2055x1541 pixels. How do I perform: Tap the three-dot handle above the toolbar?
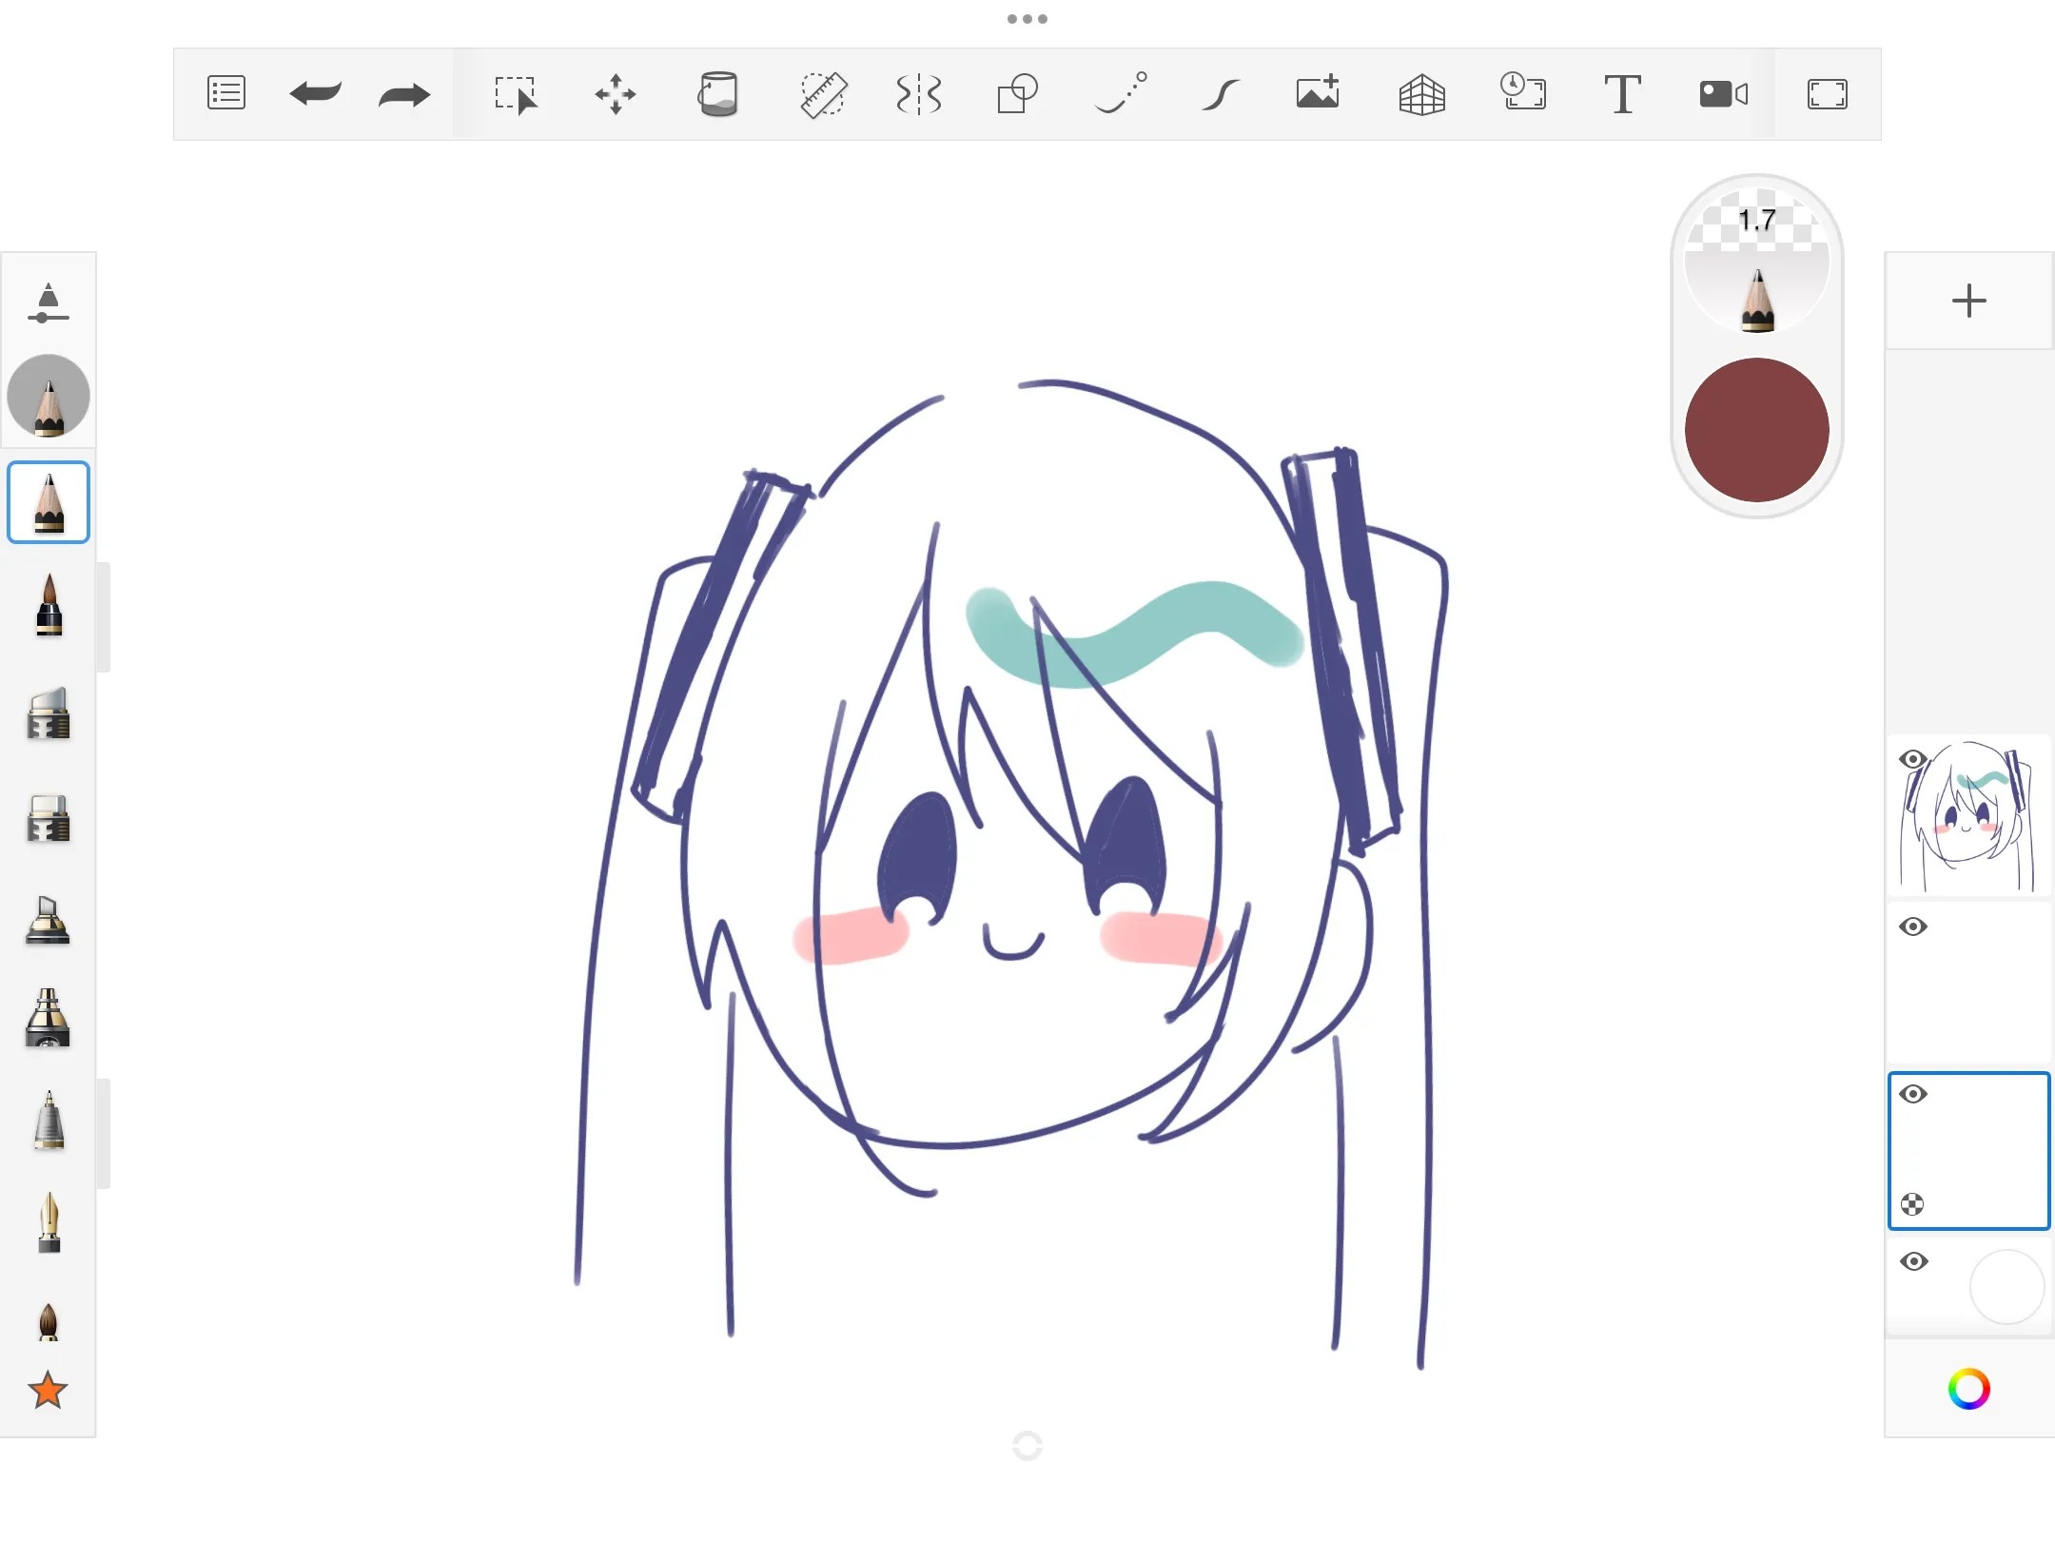[x=1027, y=19]
